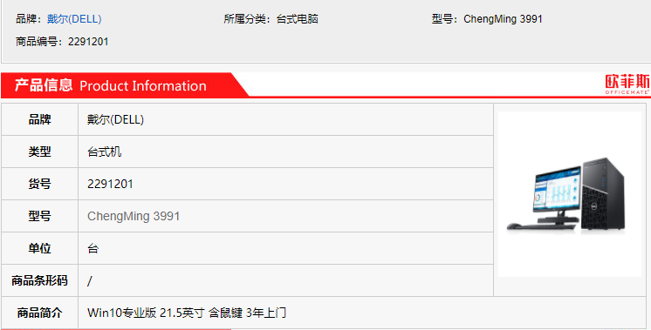Screen dimensions: 651x330
Task: Open the Dell desktop product image
Action: coord(570,194)
